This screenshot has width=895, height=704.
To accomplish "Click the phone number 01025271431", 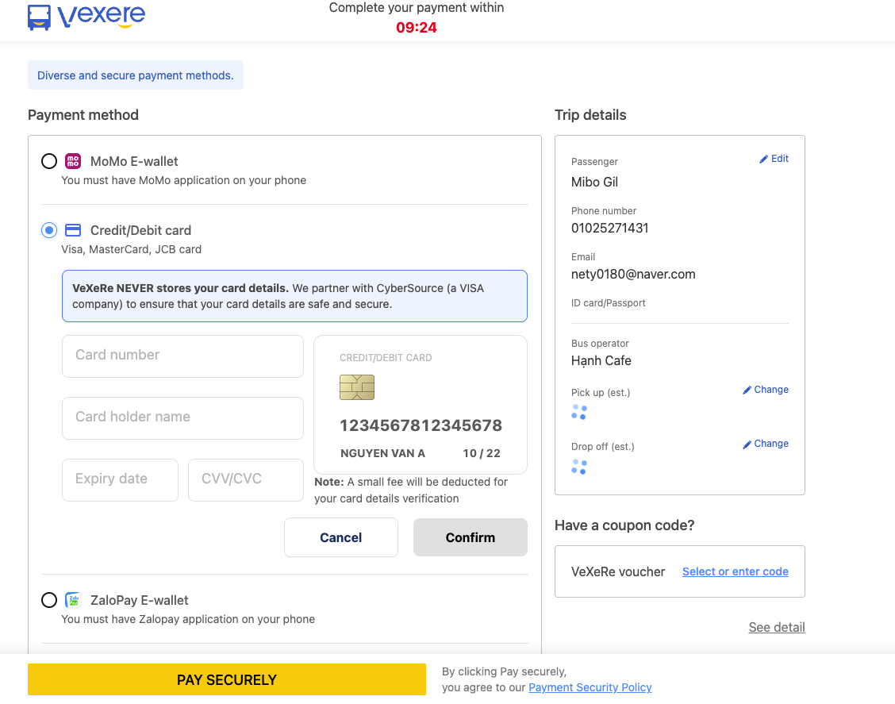I will click(x=609, y=229).
